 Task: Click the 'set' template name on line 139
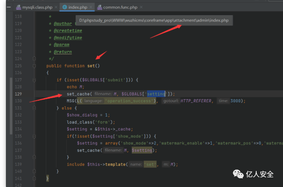click(150, 164)
